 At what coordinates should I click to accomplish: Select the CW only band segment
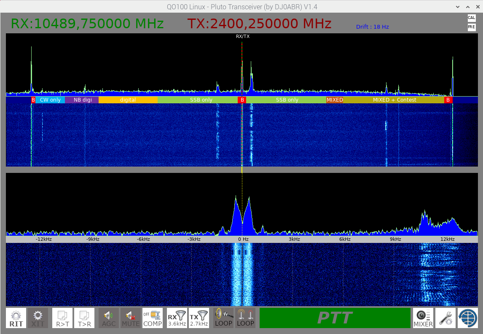click(50, 100)
